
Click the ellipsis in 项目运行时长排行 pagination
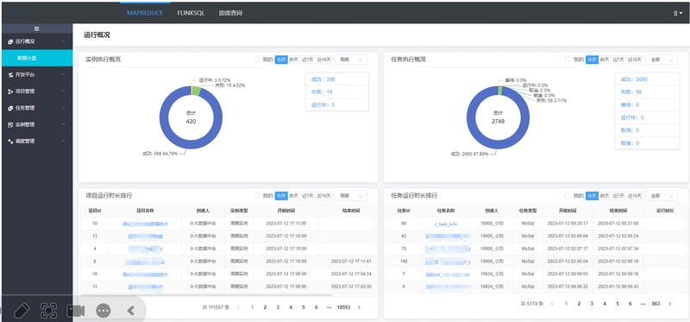pyautogui.click(x=329, y=307)
